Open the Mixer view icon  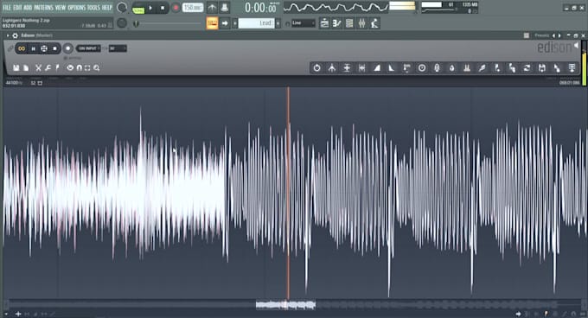coord(361,23)
